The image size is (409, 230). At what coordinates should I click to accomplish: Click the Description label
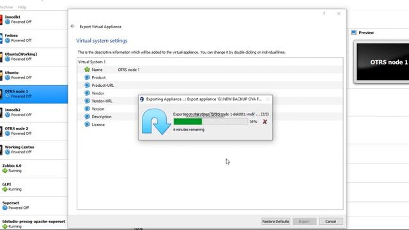coord(102,116)
